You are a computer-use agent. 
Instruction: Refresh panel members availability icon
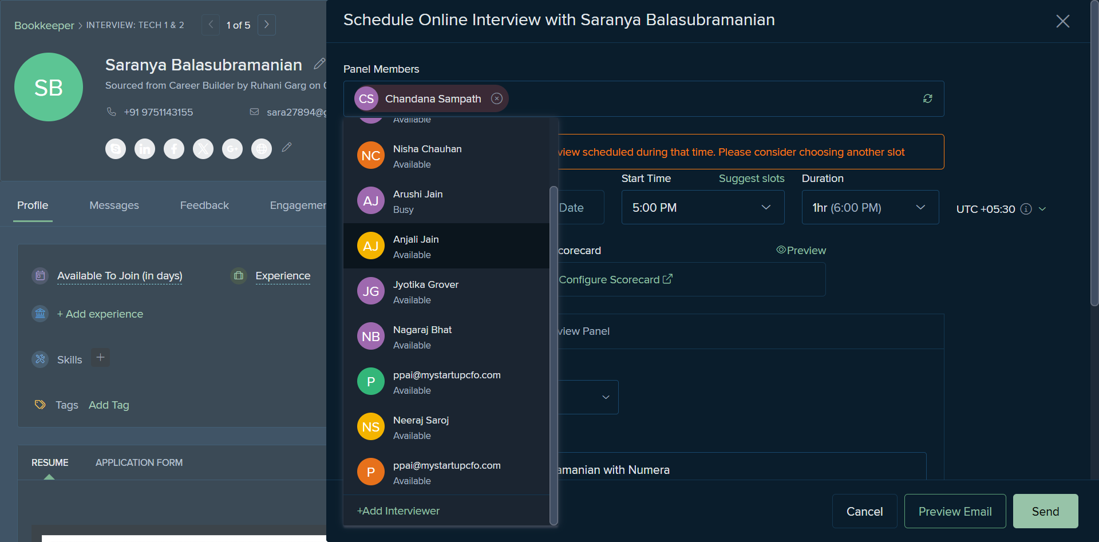[927, 98]
